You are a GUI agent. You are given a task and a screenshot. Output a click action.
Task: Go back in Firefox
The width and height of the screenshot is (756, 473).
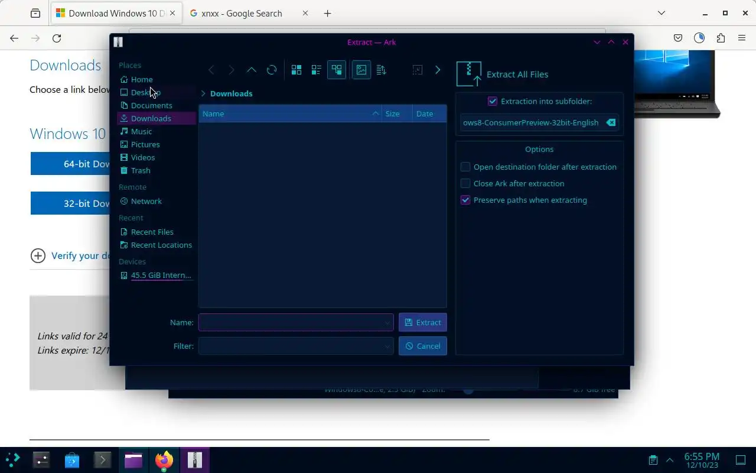[14, 38]
